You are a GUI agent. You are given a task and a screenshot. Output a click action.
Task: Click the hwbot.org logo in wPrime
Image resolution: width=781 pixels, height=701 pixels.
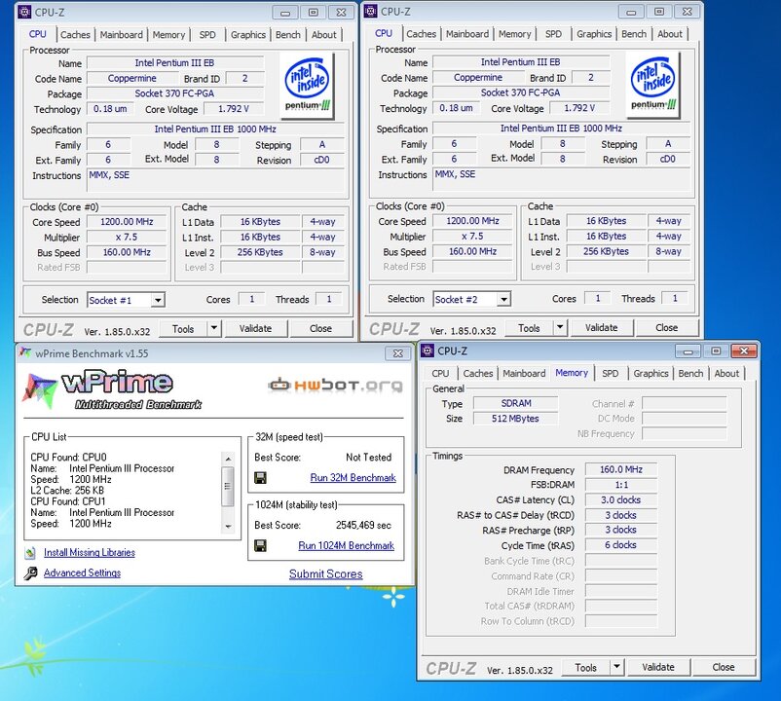335,385
